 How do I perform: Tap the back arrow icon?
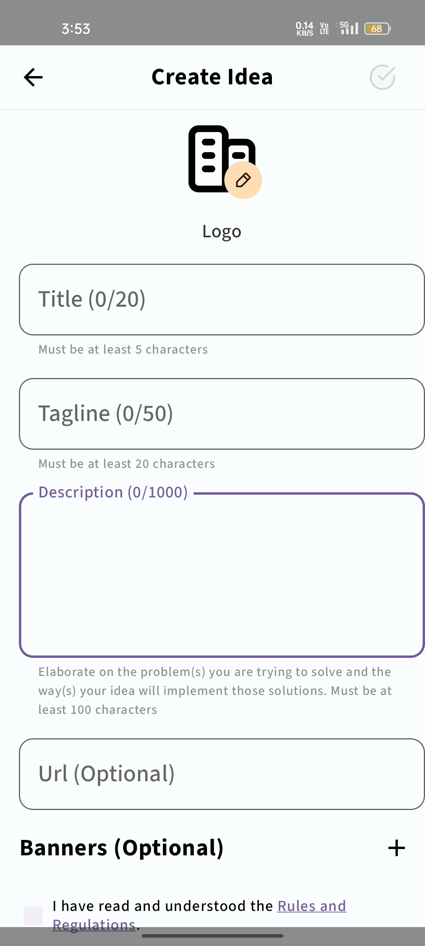click(33, 77)
